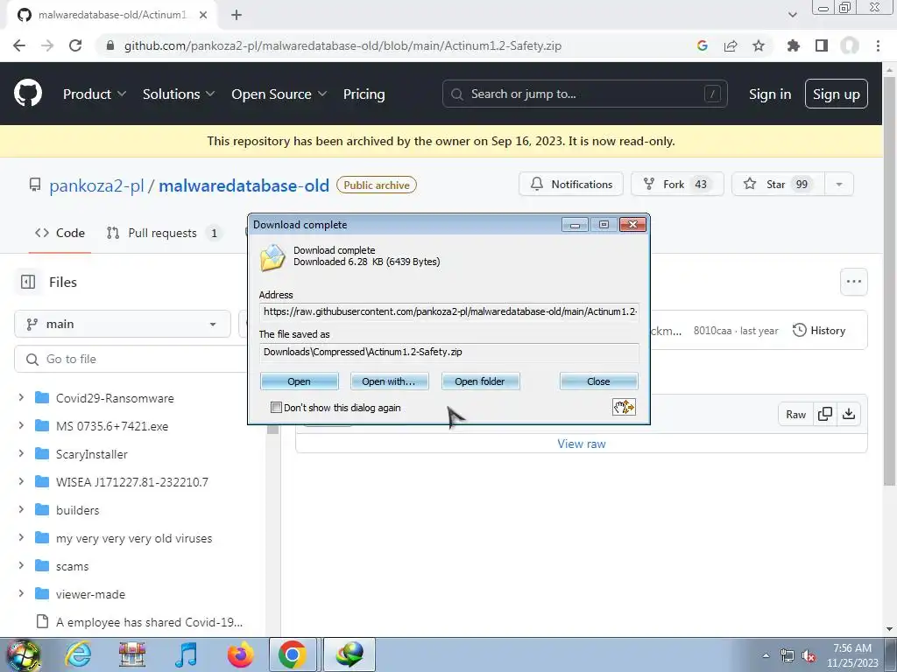Click the Chrome profile avatar icon

(x=850, y=45)
